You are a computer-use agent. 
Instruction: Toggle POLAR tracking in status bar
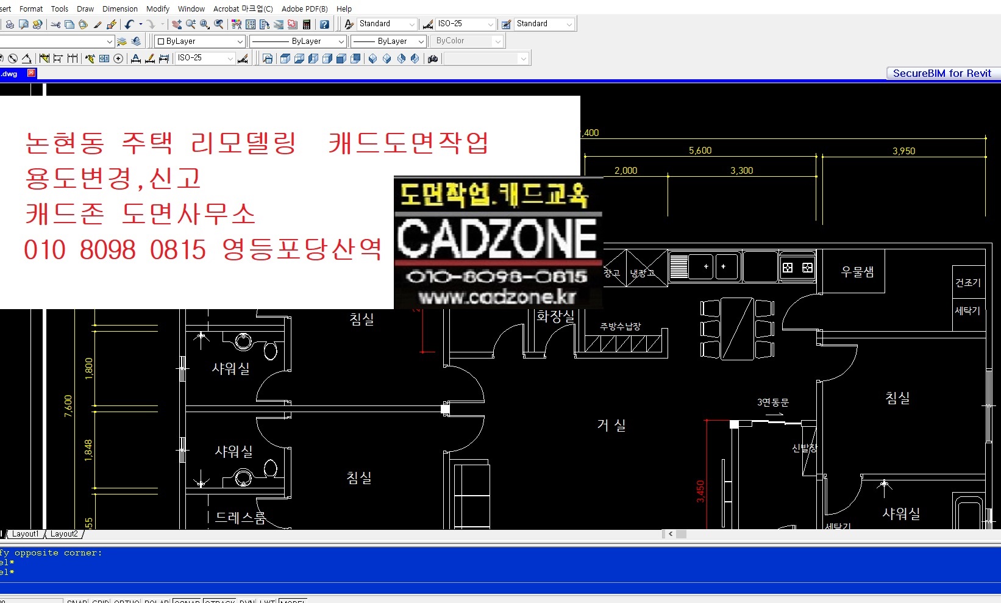(157, 601)
